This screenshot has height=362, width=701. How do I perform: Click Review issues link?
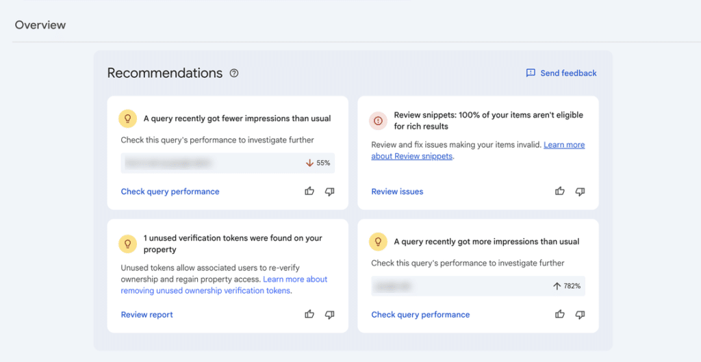397,192
